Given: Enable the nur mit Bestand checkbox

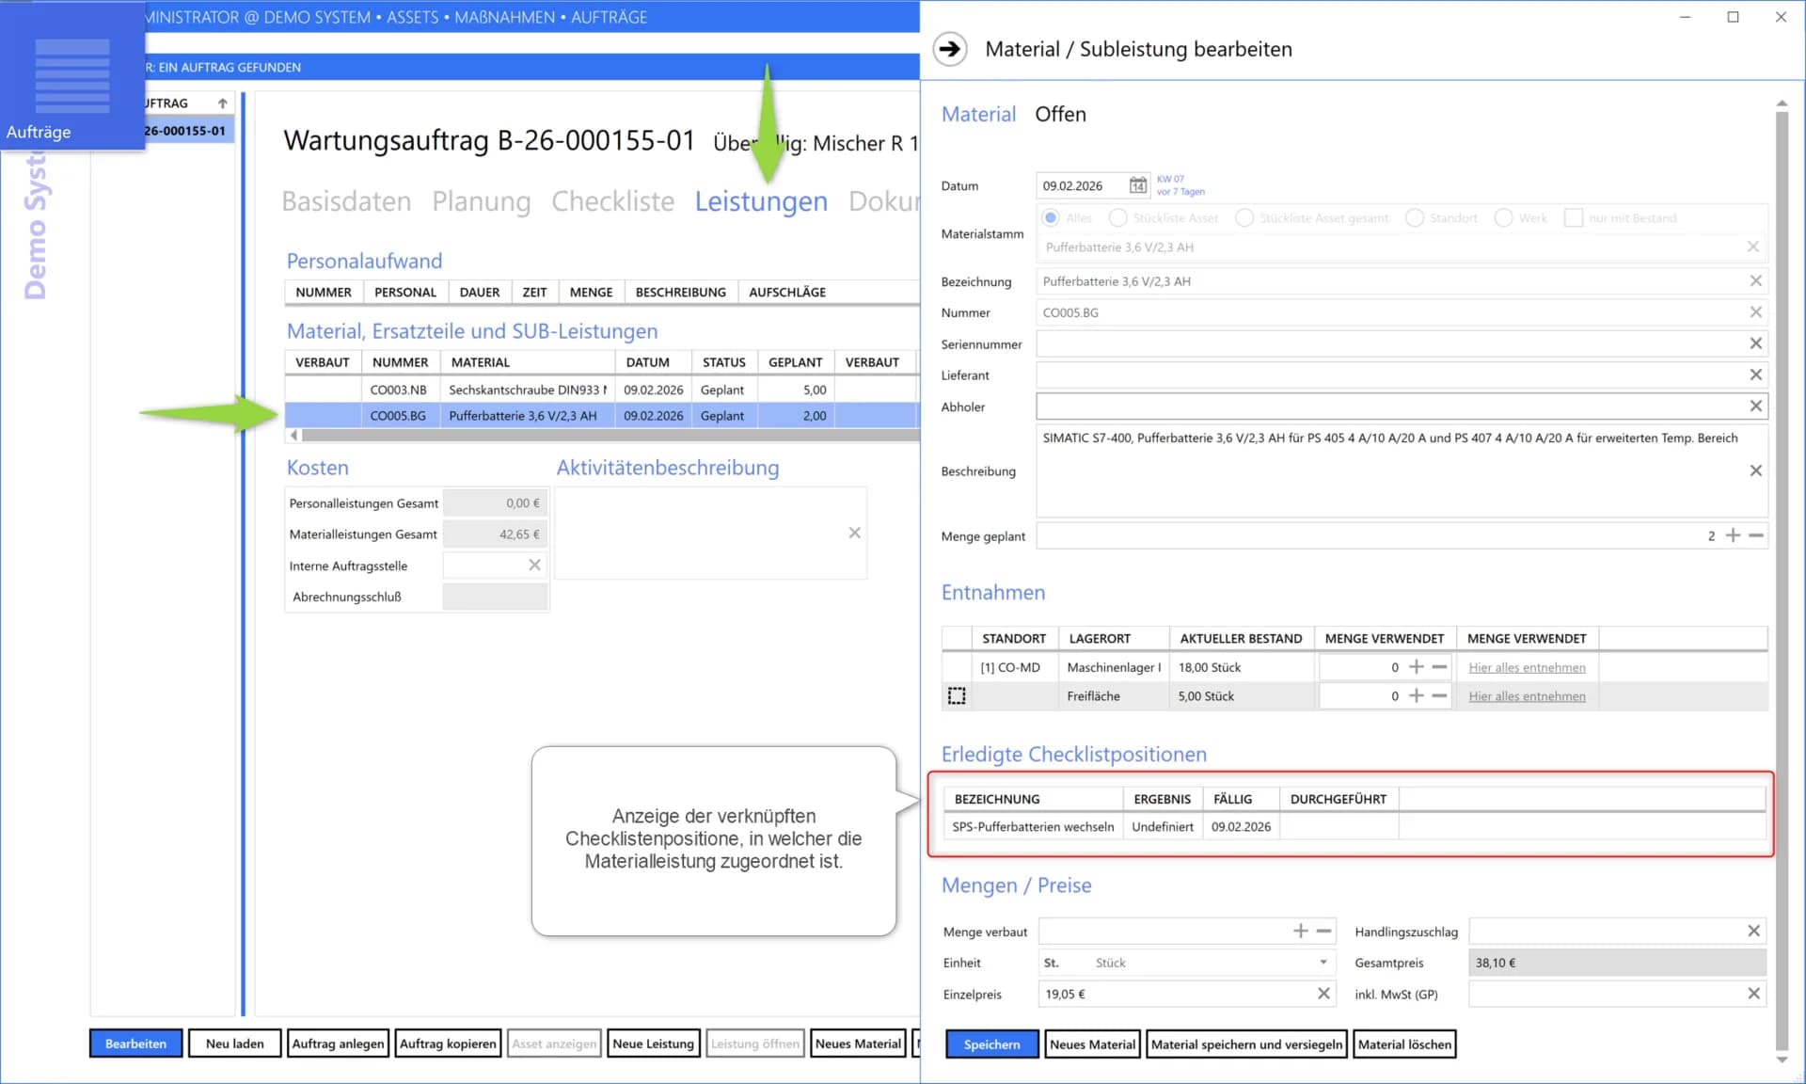Looking at the screenshot, I should pyautogui.click(x=1573, y=218).
